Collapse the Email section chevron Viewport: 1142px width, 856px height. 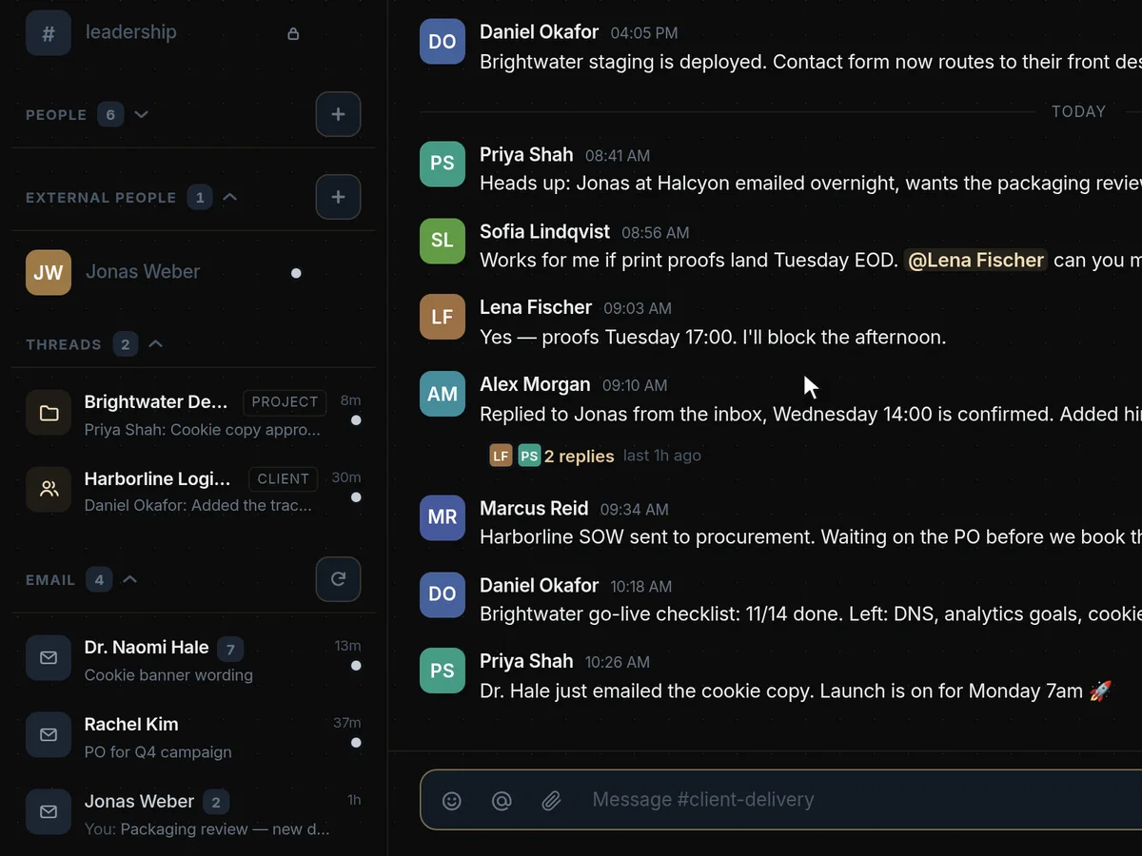click(130, 579)
